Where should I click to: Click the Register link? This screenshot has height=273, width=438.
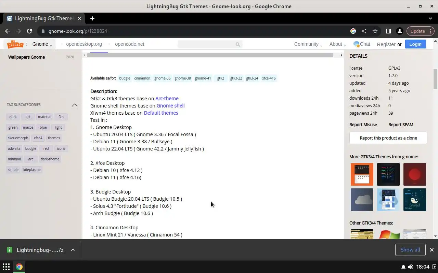pyautogui.click(x=386, y=44)
